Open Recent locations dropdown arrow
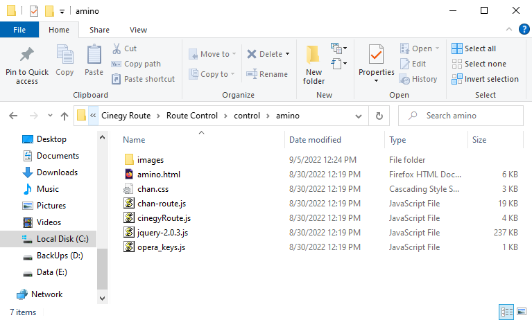Viewport: 532px width, 320px height. pos(50,116)
